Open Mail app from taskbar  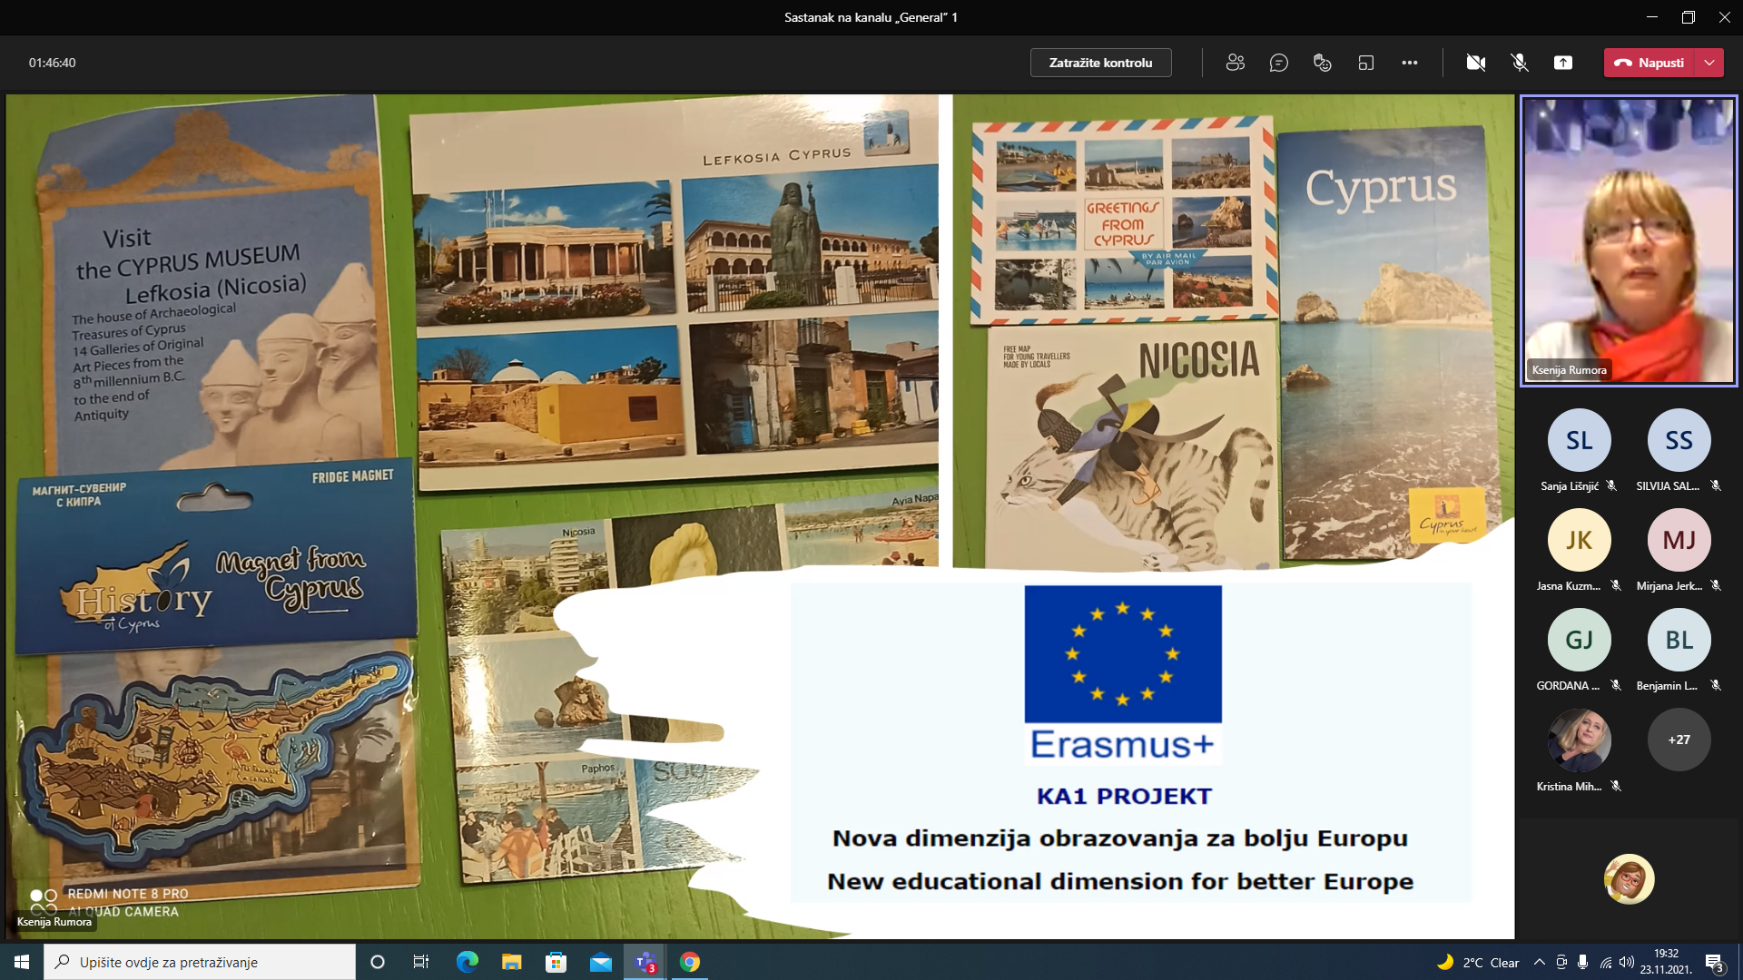[x=600, y=962]
